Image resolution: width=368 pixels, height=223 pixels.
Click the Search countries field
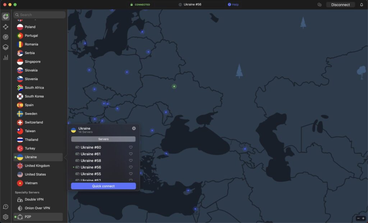[40, 15]
